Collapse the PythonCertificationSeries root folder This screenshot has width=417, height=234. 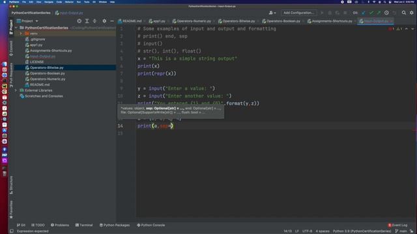click(16, 27)
